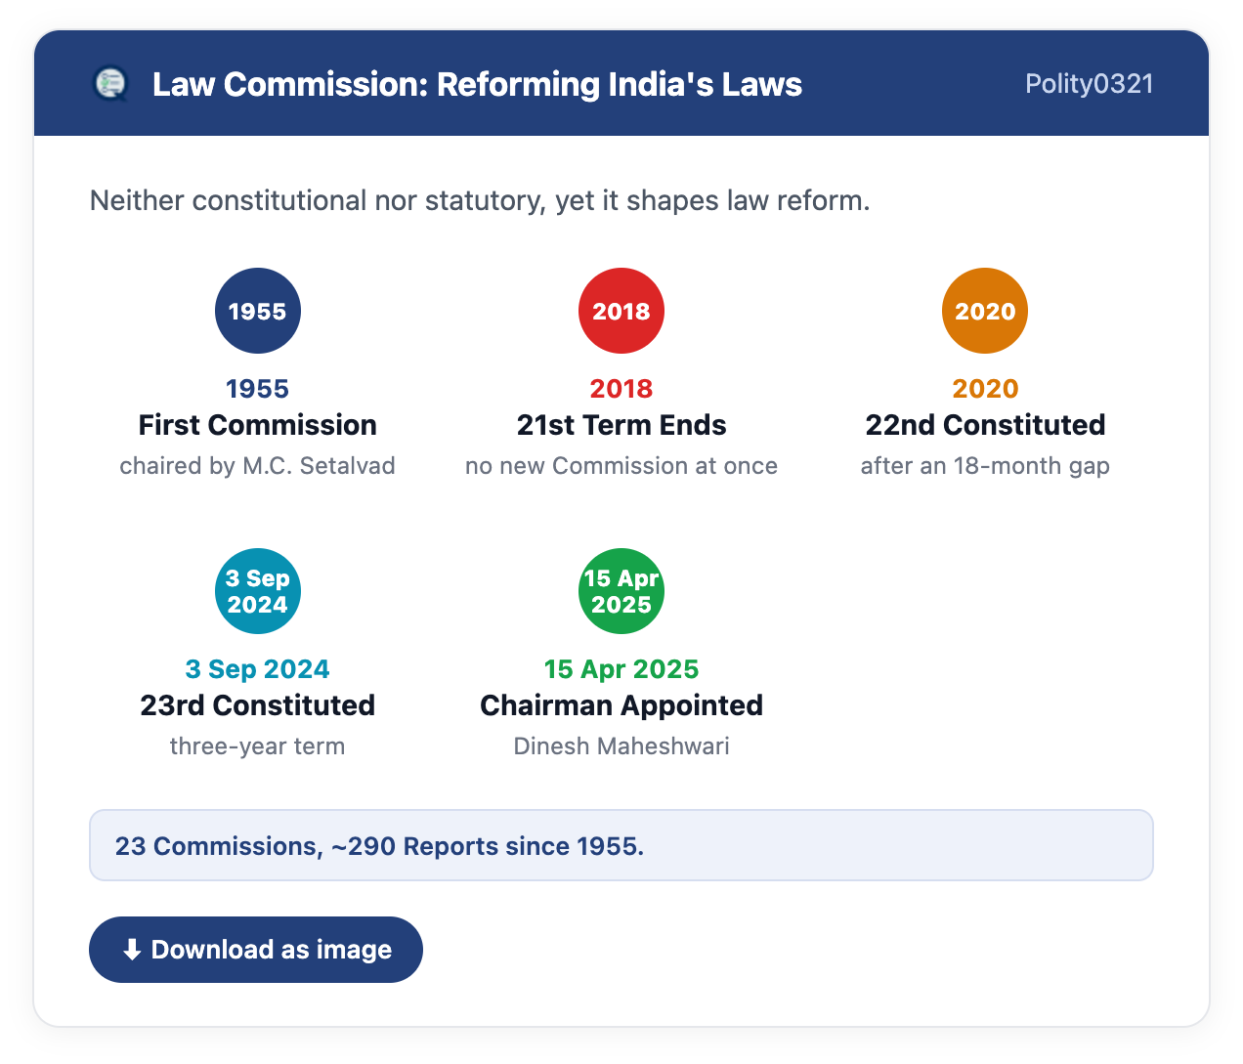The width and height of the screenshot is (1243, 1064).
Task: Click the 23 Commissions, ~290 Reports summary box
Action: tap(621, 845)
